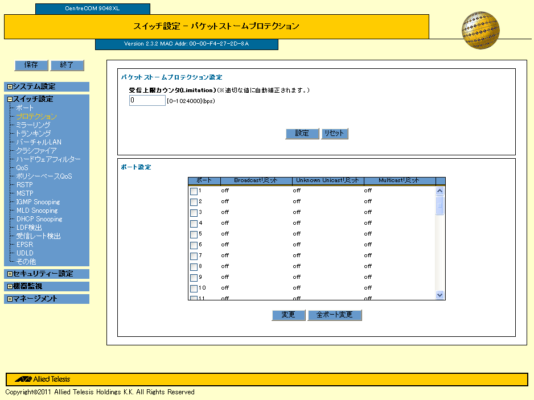Check the port 7 checkbox
Image resolution: width=534 pixels, height=400 pixels.
[x=194, y=256]
